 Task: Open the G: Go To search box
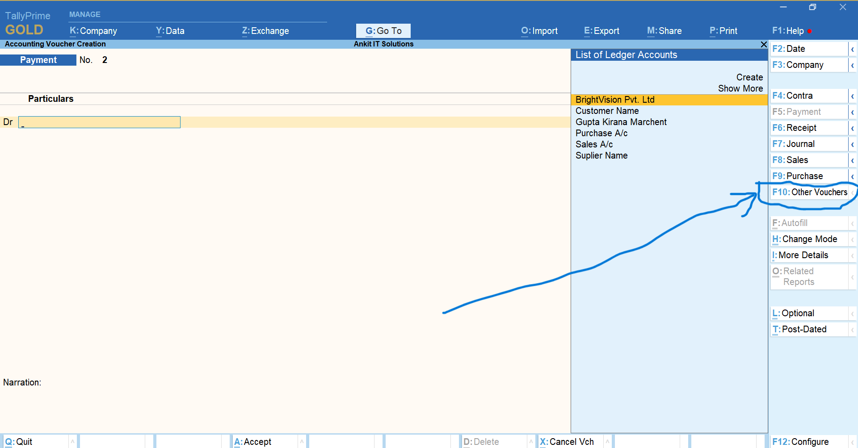point(383,31)
